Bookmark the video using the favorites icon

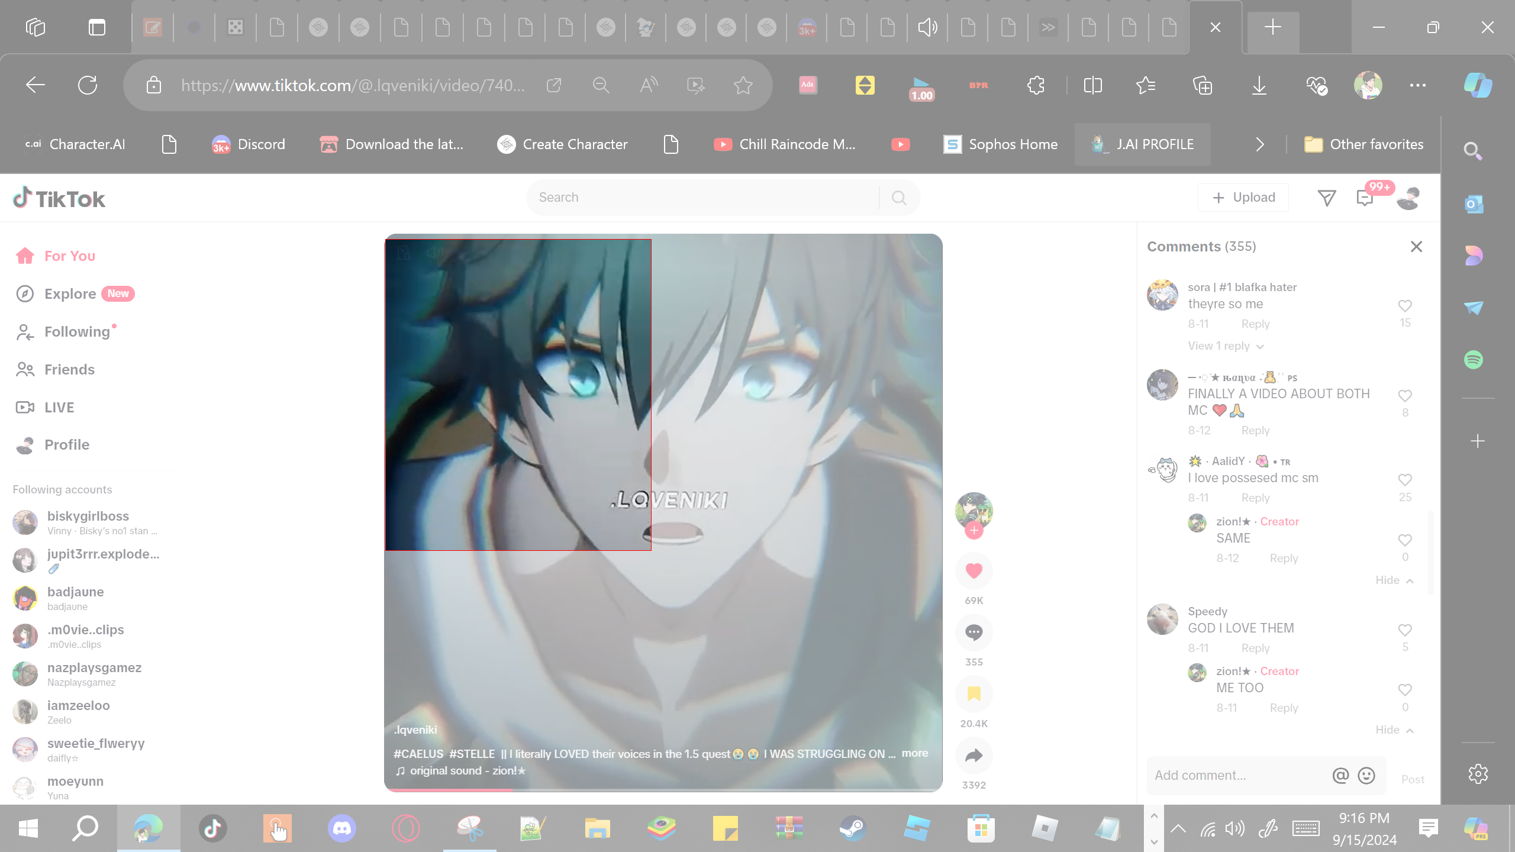[974, 693]
